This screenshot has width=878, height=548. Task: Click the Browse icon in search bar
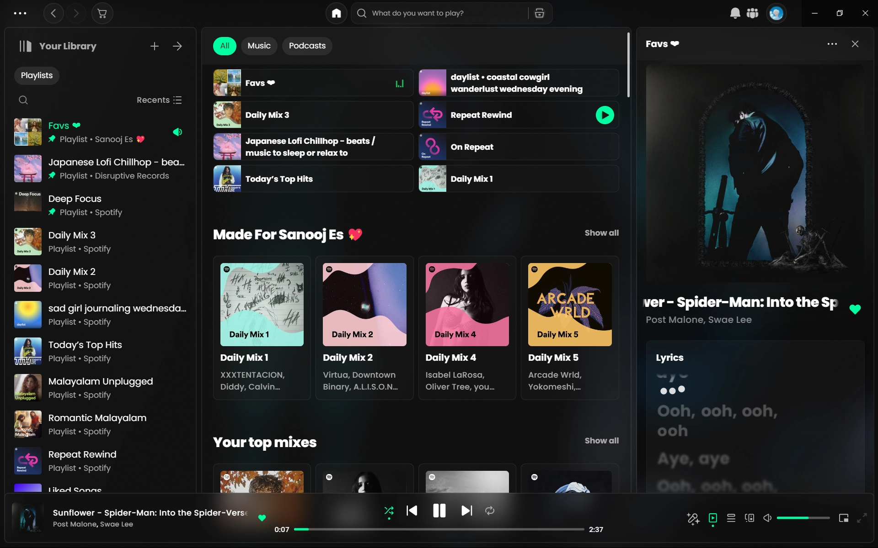point(539,13)
